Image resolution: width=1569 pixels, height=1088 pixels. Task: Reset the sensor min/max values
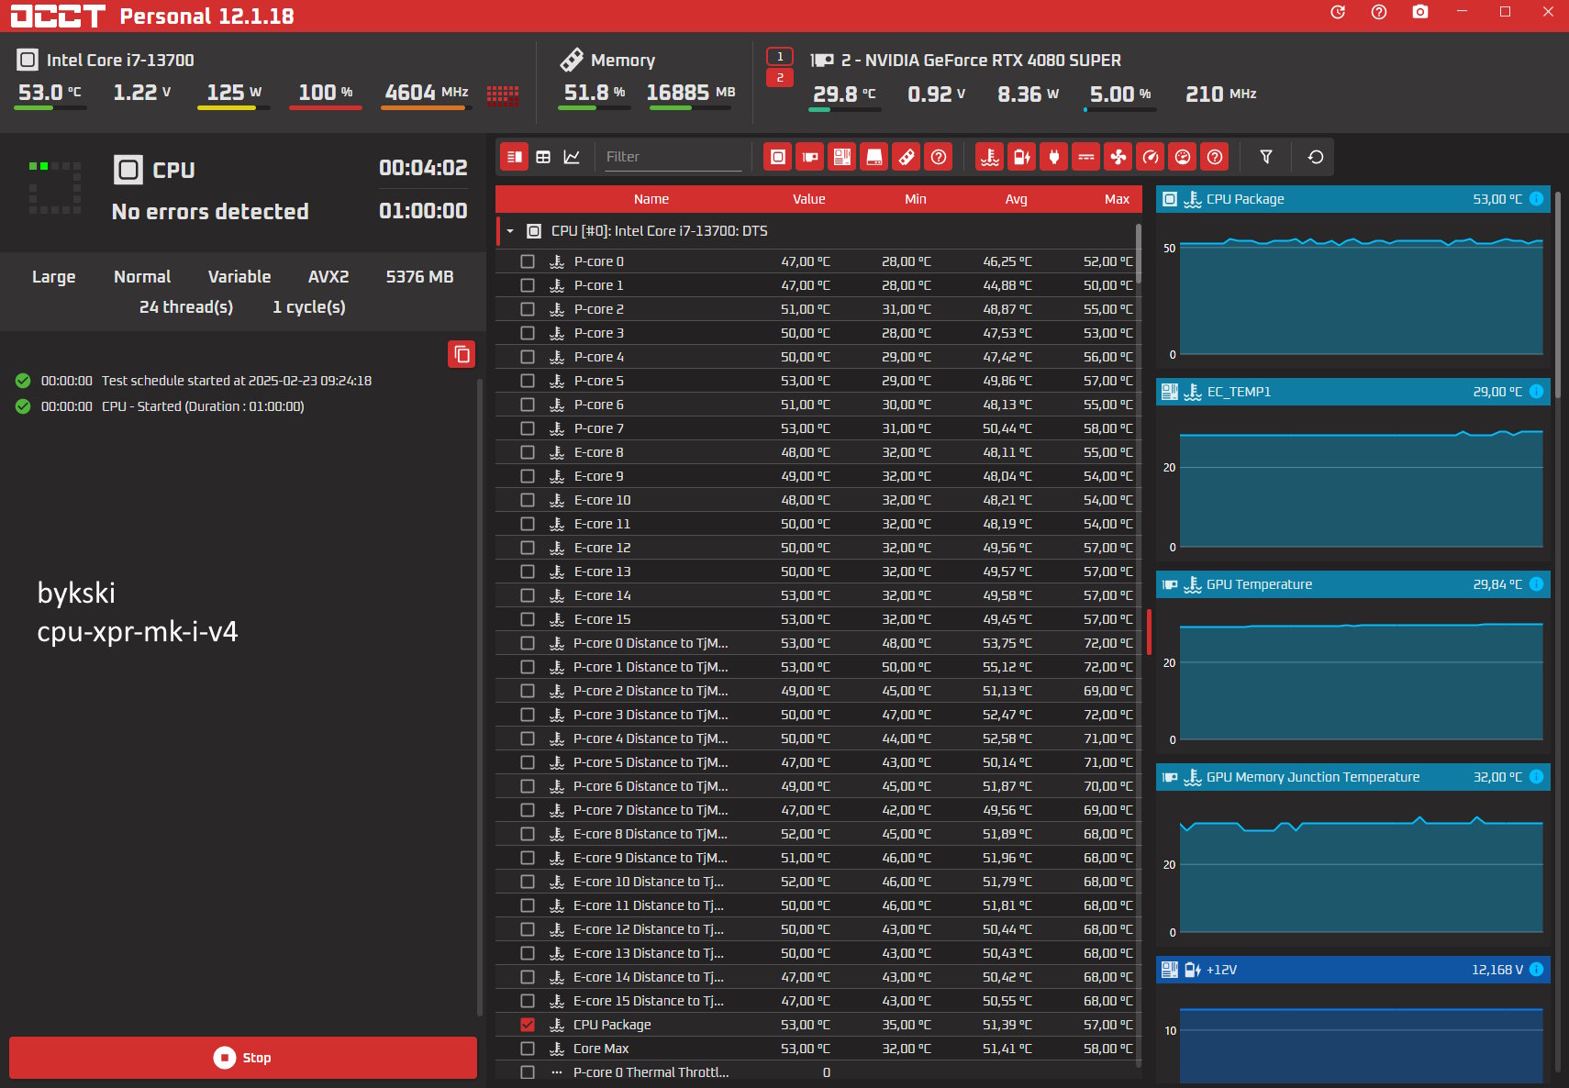(x=1316, y=157)
